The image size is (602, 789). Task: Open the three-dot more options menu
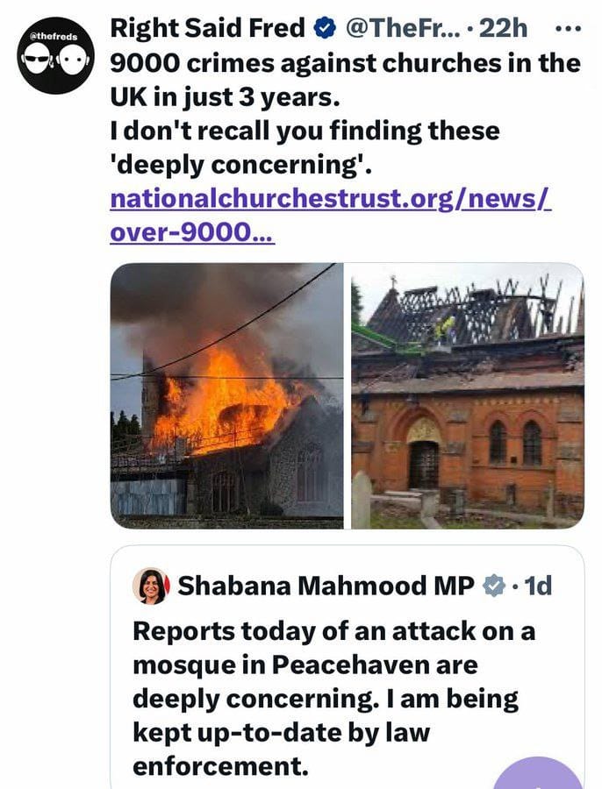(568, 29)
